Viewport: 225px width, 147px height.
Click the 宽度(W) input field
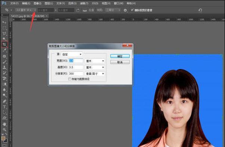coord(76,61)
